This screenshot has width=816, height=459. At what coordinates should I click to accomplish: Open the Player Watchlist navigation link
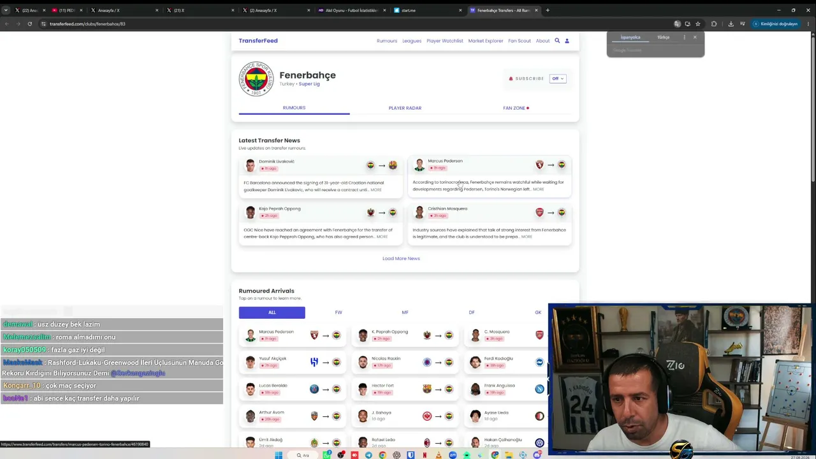click(x=445, y=41)
